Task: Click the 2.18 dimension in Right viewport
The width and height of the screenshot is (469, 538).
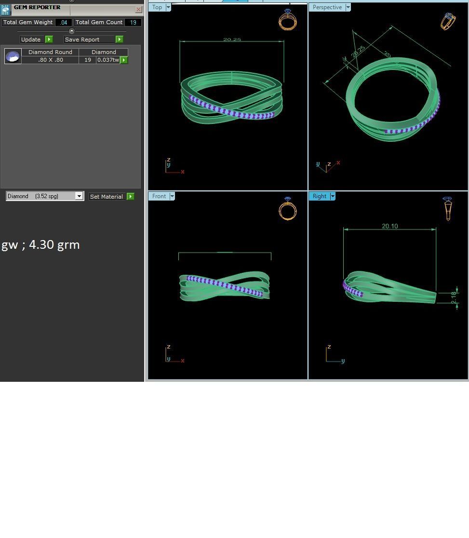Action: coord(454,297)
